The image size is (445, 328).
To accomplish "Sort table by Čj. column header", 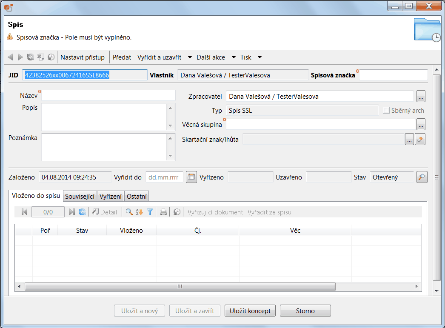I will click(198, 231).
